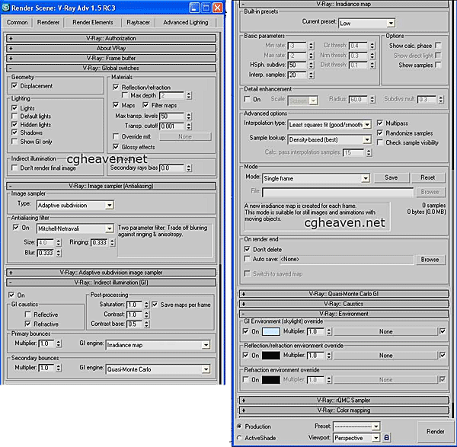
Task: Enable Show GI only checkbox
Action: click(x=14, y=142)
